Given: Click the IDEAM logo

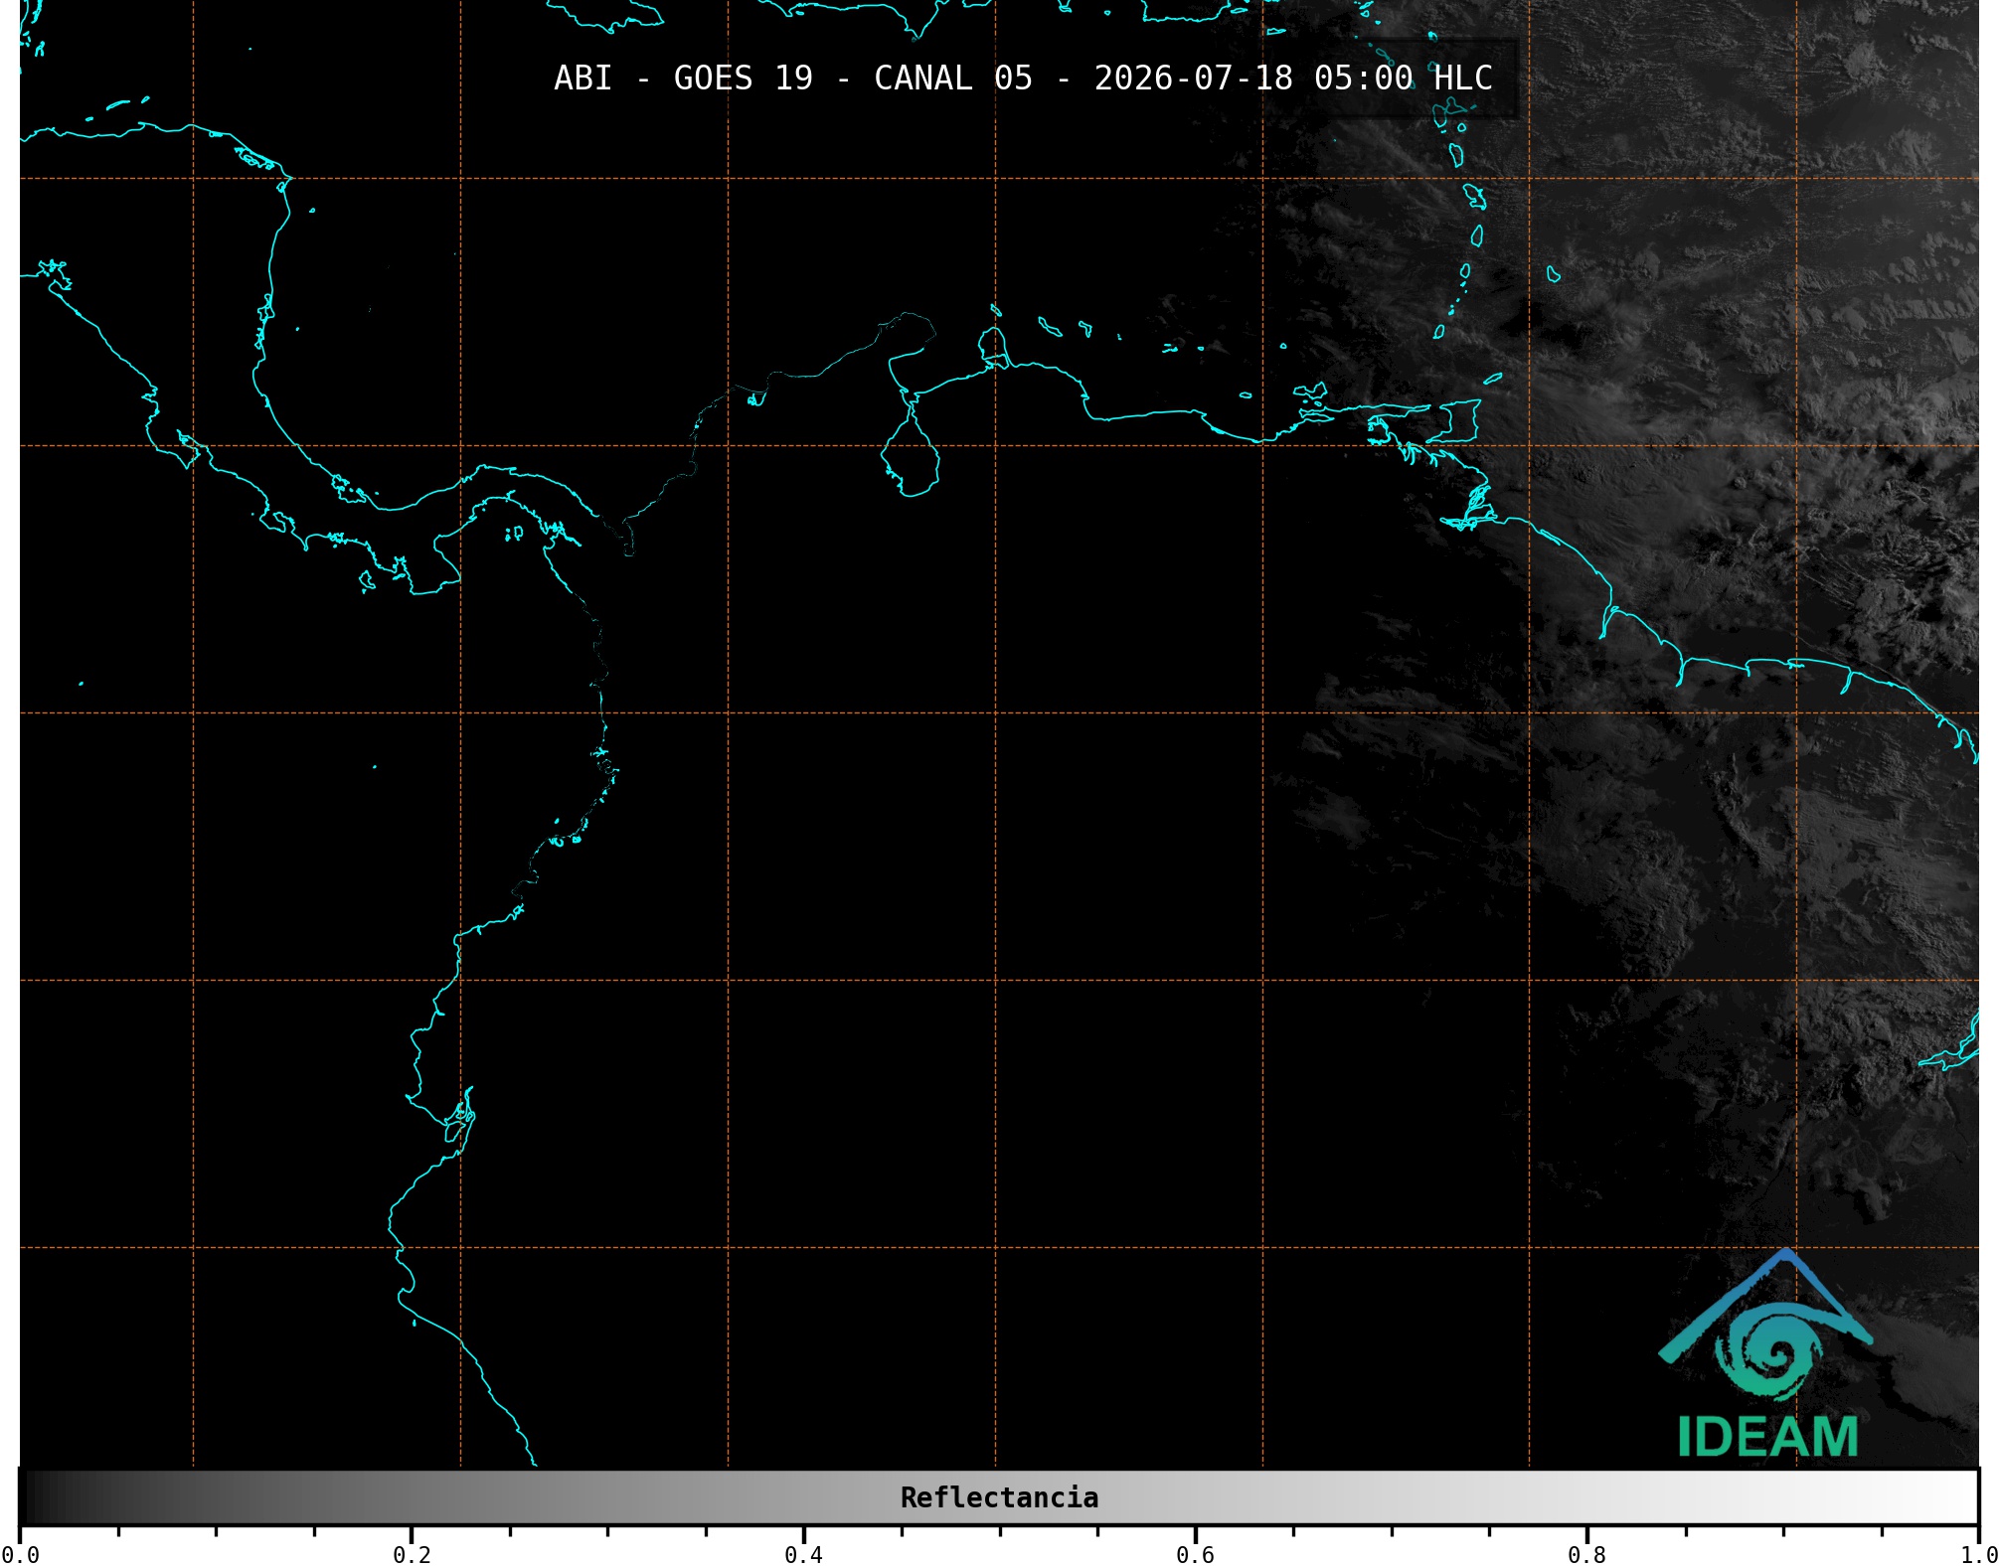Looking at the screenshot, I should click(x=1766, y=1354).
